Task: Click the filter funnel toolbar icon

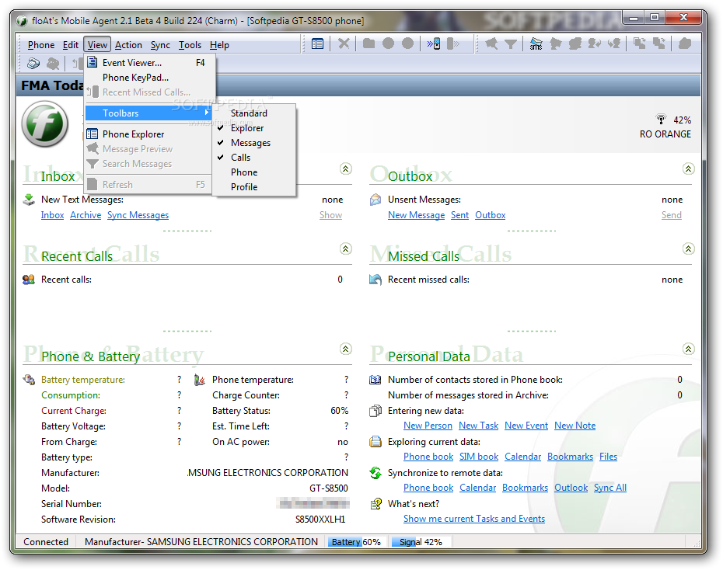Action: (x=511, y=44)
